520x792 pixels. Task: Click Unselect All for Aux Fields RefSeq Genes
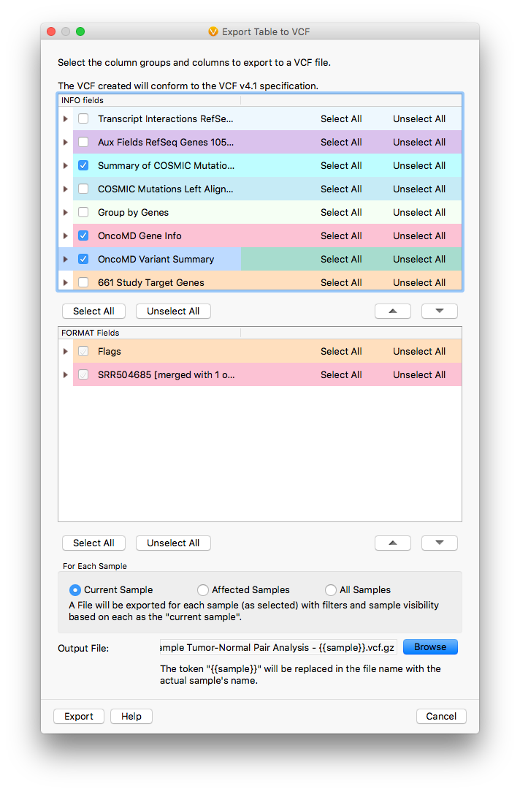[x=419, y=142]
